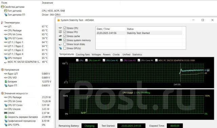Viewport: 217px width, 128px height.
Task: Click the CPU Uncore row icon
Action: tap(5, 109)
